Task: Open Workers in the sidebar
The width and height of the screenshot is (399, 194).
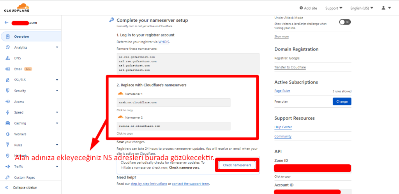Action: click(x=20, y=134)
